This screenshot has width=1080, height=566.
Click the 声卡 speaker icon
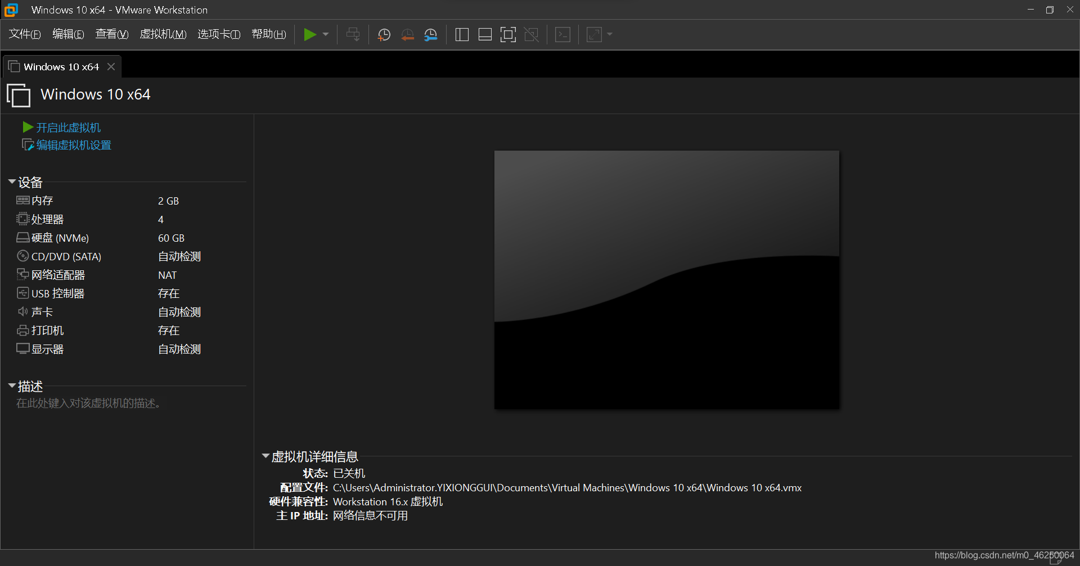[x=22, y=312]
